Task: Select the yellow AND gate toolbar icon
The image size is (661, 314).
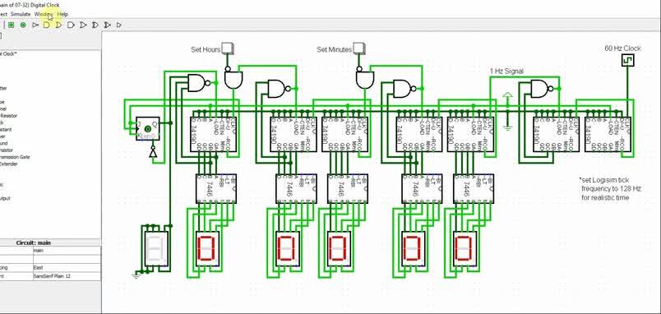Action: coord(47,25)
